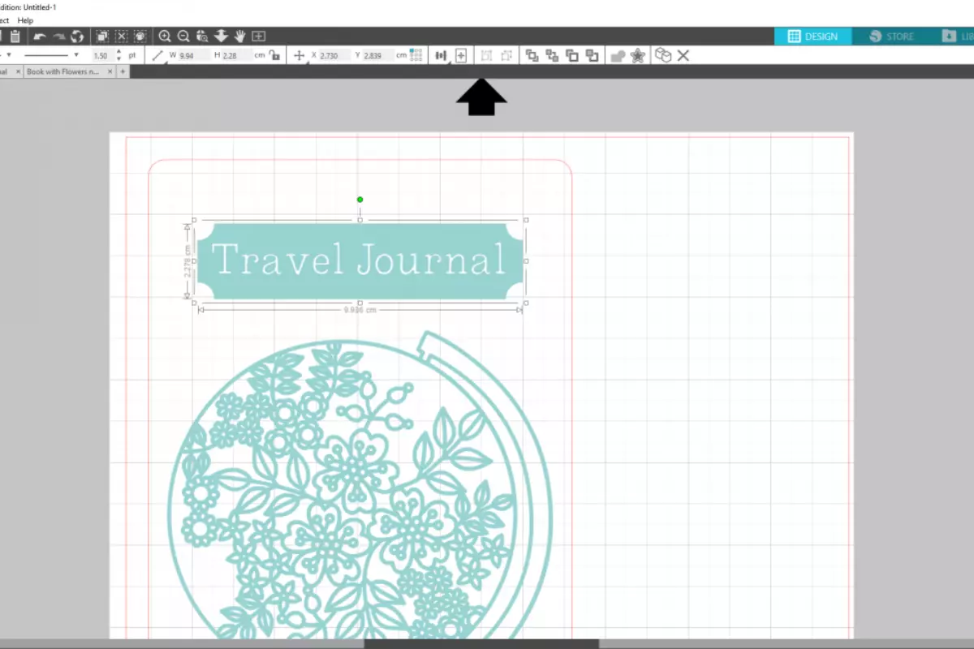Screen dimensions: 974x649
Task: Click the Delete X icon
Action: click(683, 55)
